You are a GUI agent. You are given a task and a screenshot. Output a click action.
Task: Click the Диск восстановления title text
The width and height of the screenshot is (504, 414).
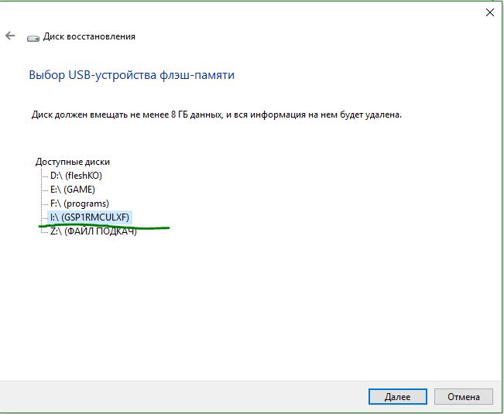point(89,36)
